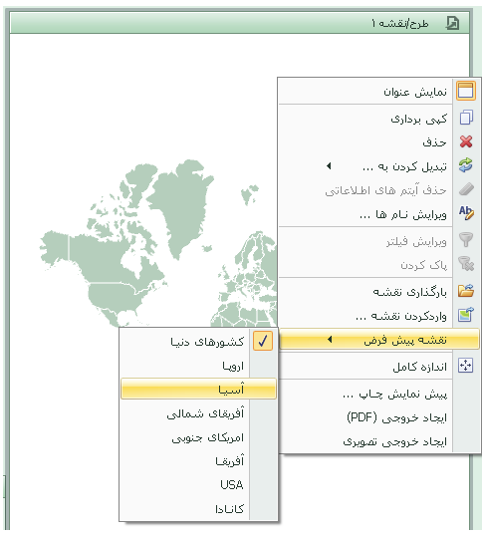Click the copy icon beside کپی برداری
This screenshot has width=484, height=536.
pyautogui.click(x=466, y=118)
